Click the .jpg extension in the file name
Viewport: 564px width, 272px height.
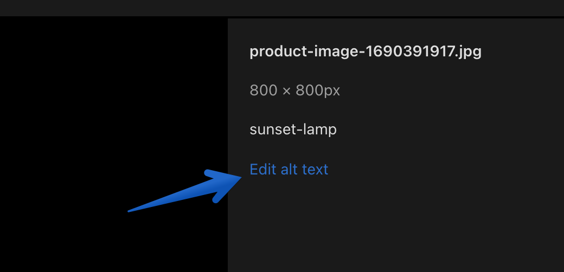pos(467,51)
